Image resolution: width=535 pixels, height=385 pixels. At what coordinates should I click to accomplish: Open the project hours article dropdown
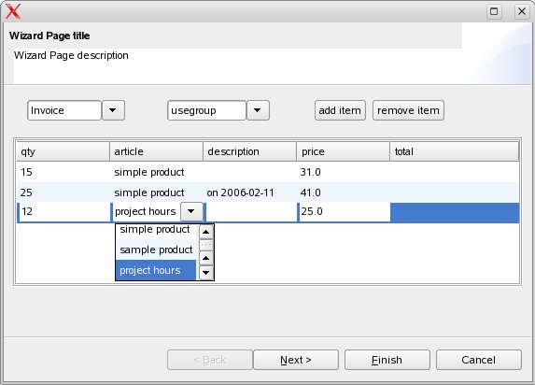pyautogui.click(x=191, y=211)
